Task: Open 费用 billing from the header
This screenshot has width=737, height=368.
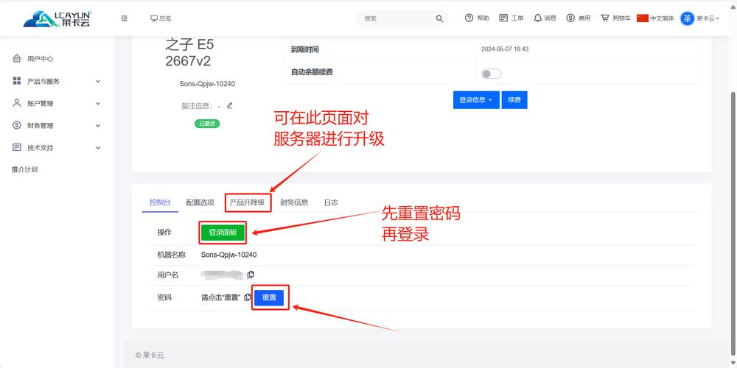Action: (x=578, y=18)
